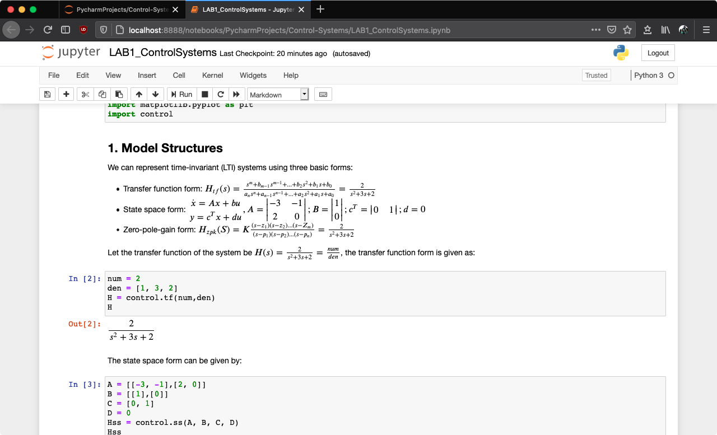Open the command palette keyboard icon
This screenshot has height=435, width=717.
coord(323,93)
